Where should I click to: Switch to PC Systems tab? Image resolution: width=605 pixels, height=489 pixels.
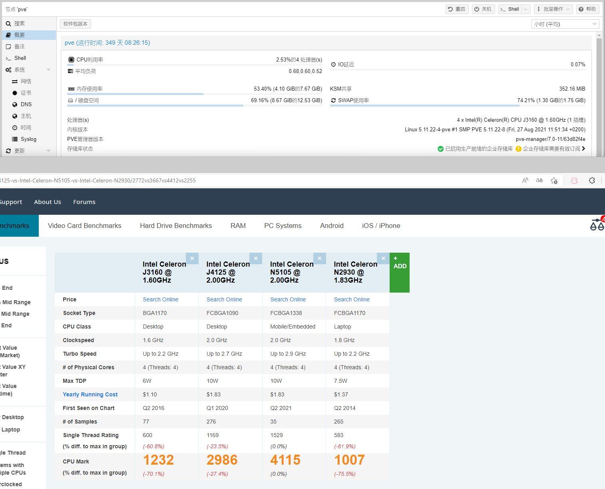tap(283, 226)
